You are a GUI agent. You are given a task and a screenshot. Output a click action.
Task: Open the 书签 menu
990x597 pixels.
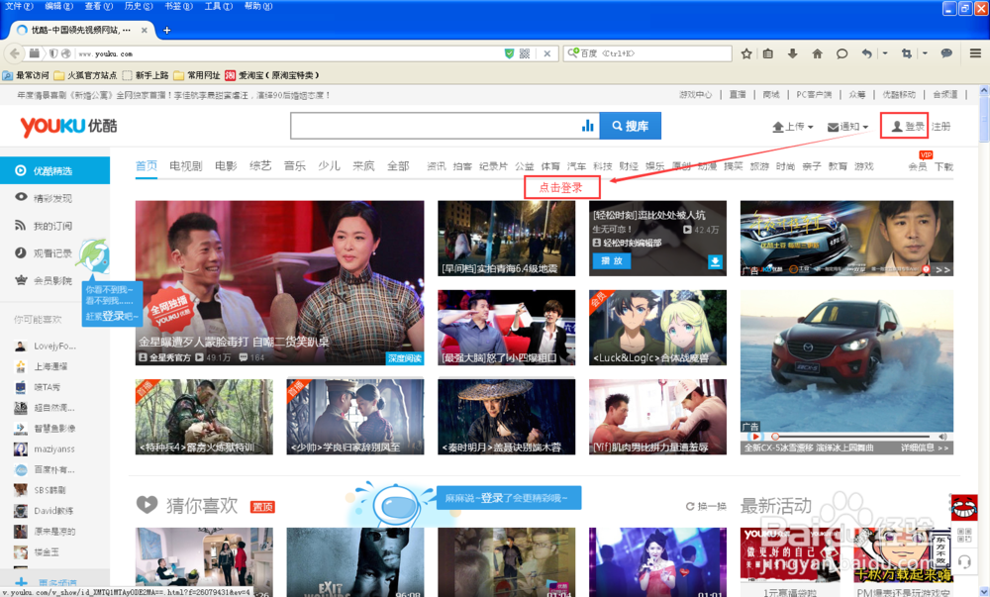[x=178, y=6]
